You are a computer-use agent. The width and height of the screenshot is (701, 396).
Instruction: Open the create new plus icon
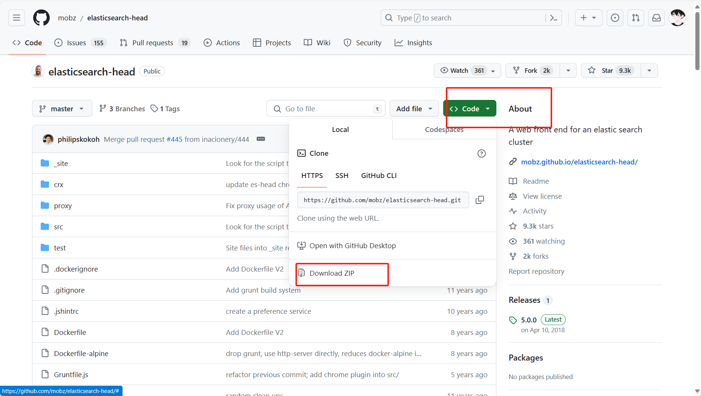tap(588, 17)
